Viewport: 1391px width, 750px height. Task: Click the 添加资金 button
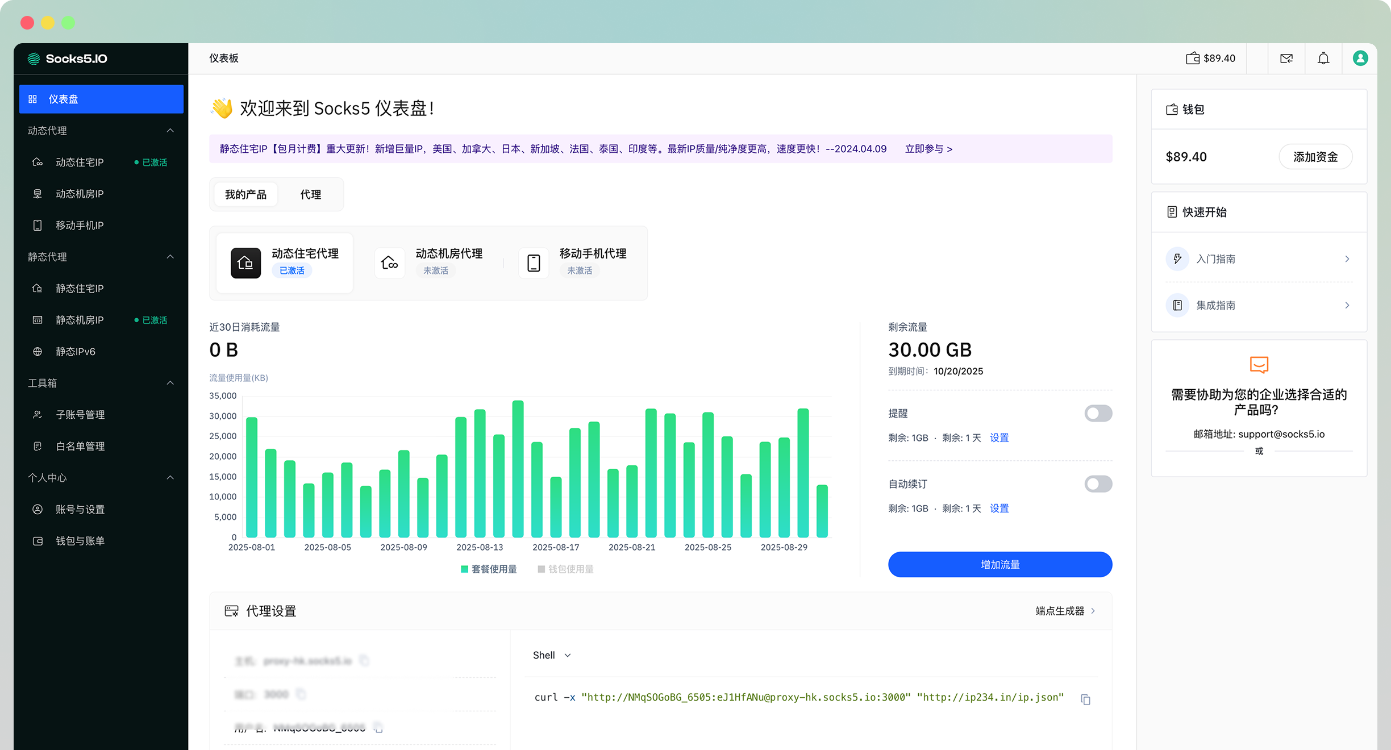tap(1315, 157)
